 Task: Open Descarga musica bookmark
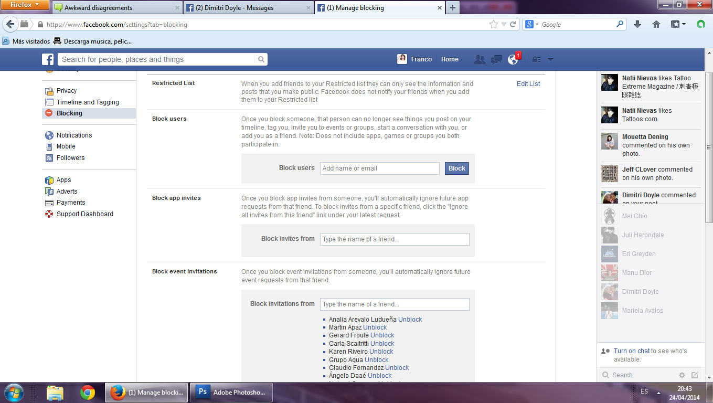[92, 41]
